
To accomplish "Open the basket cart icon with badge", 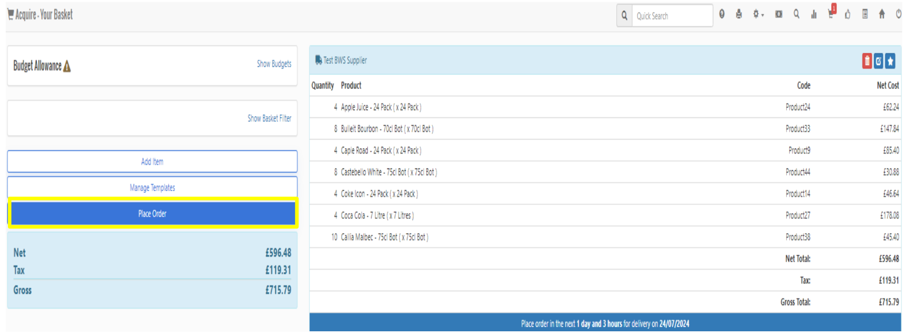I will [x=831, y=14].
